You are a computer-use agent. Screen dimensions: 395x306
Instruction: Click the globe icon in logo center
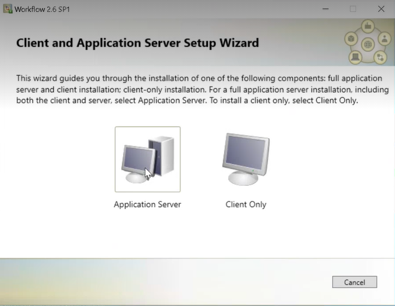coord(368,45)
